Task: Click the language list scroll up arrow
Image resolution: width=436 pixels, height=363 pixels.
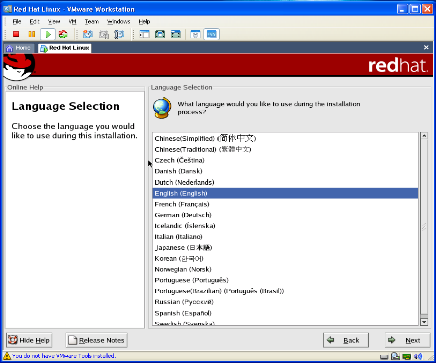Action: point(424,136)
